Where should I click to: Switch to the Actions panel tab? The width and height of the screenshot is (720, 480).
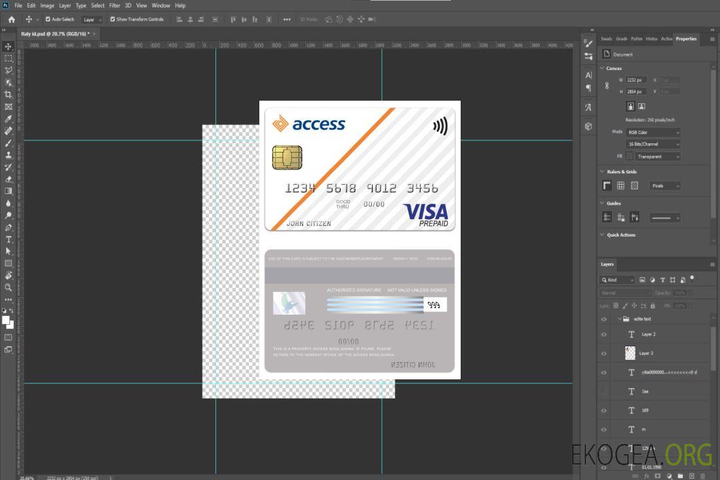coord(666,39)
